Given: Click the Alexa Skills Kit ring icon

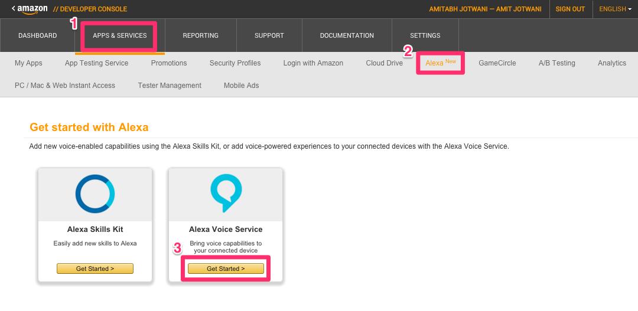Looking at the screenshot, I should point(95,194).
